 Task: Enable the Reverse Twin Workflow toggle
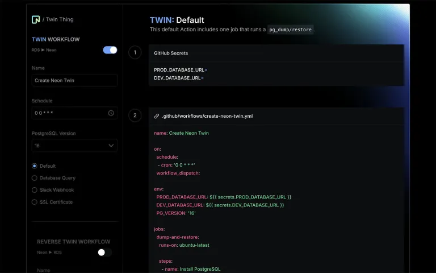pyautogui.click(x=104, y=252)
